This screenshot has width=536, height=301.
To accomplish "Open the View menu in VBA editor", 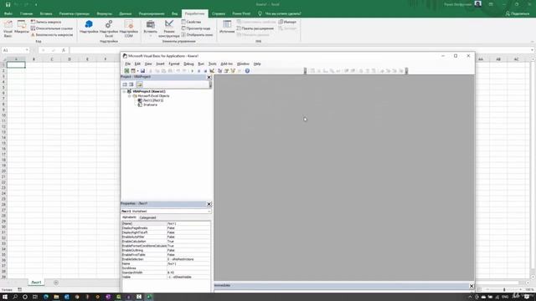I will (148, 64).
